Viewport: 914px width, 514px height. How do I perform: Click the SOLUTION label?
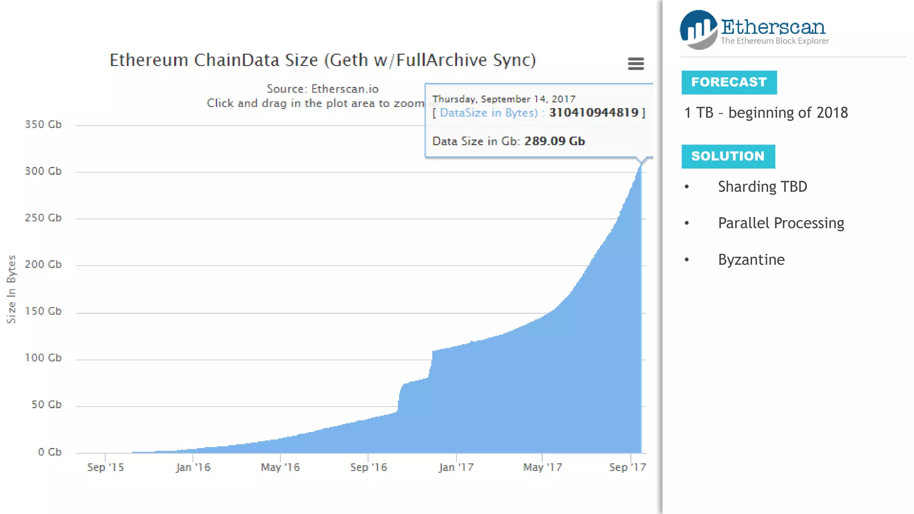[728, 156]
